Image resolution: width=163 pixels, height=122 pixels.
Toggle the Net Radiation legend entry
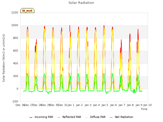(x=121, y=117)
